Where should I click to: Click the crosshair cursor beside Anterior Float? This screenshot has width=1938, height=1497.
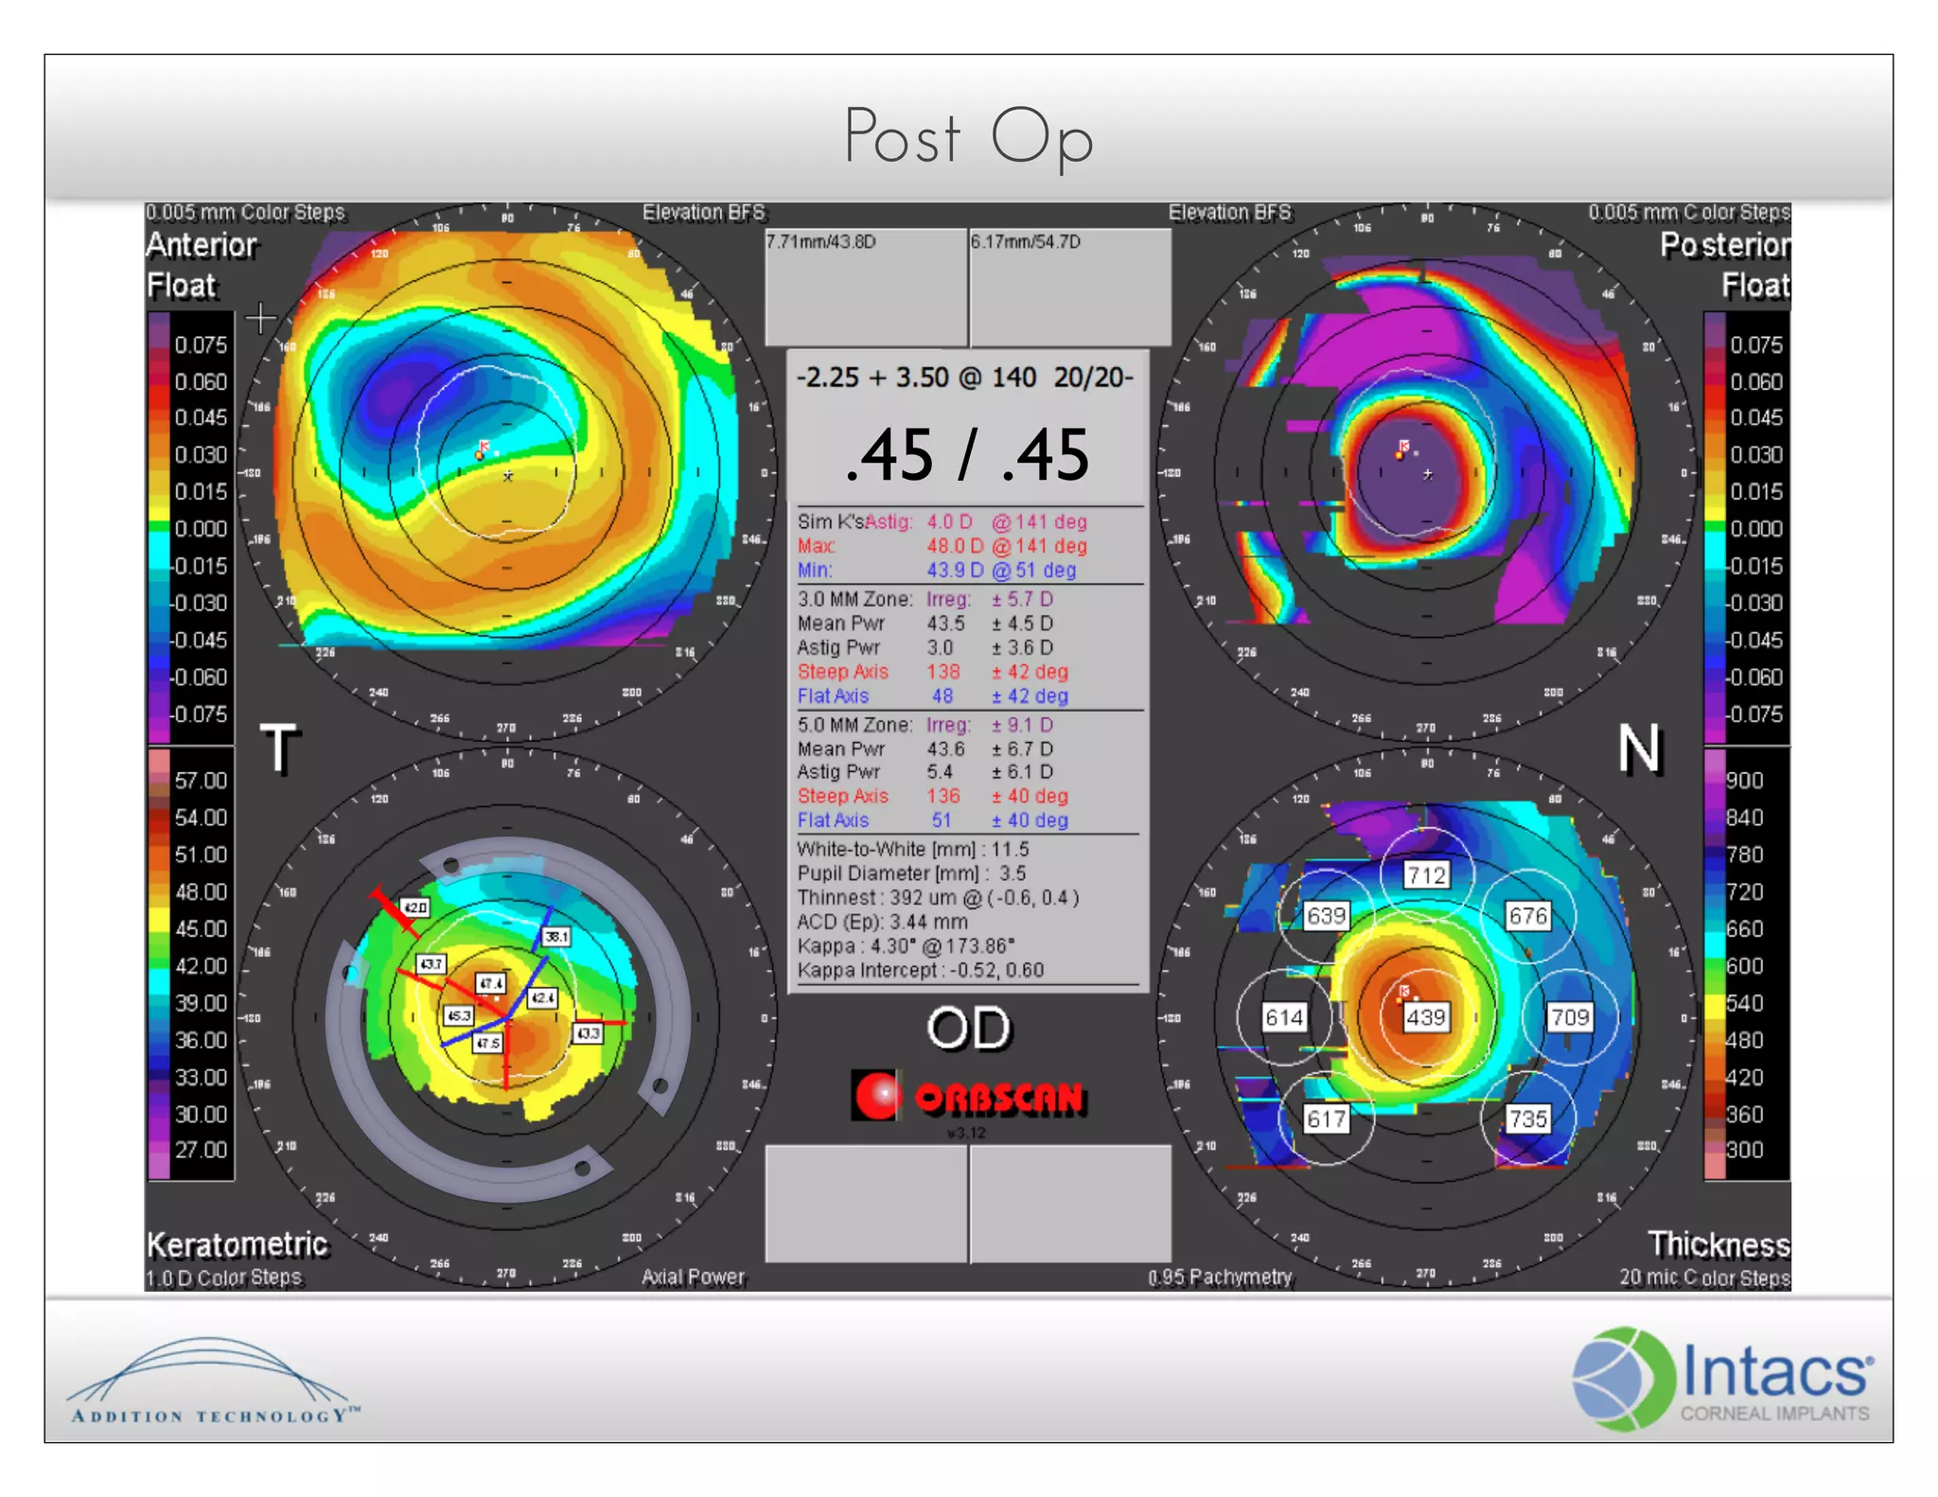(x=261, y=319)
